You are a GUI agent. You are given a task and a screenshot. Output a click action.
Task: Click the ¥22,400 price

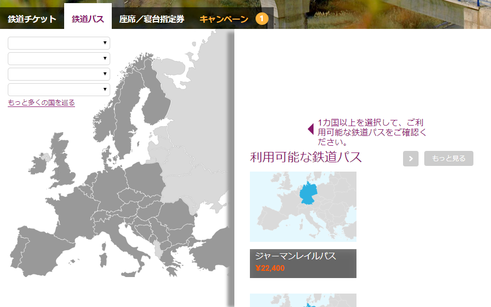pos(270,268)
